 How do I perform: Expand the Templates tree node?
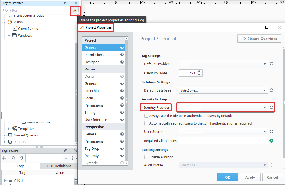pyautogui.click(x=9, y=129)
